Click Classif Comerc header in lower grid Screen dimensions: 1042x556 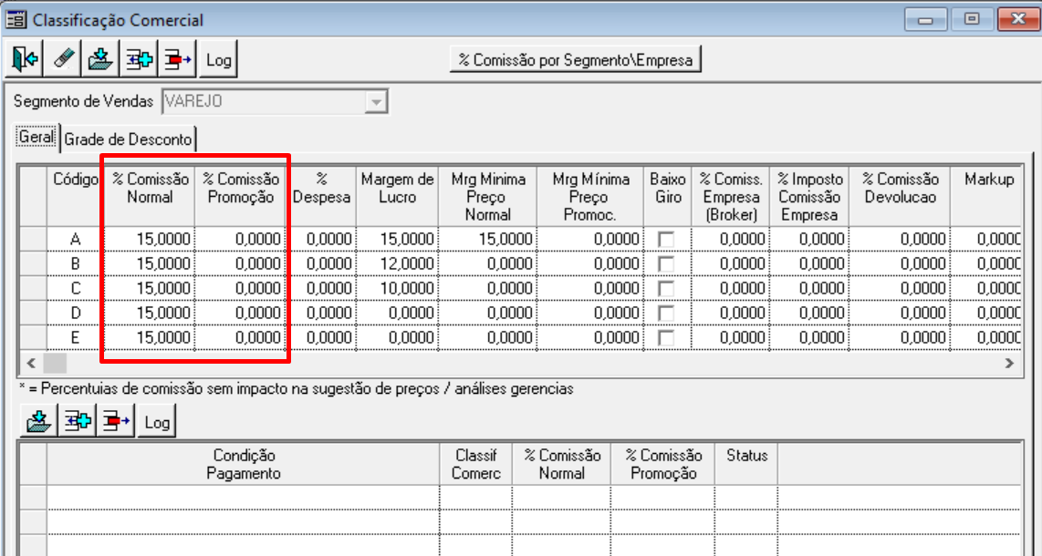pyautogui.click(x=475, y=465)
